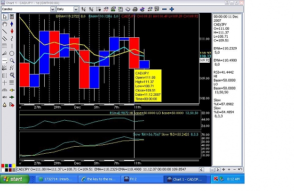
Task: Select the double horizontal bars tool
Action: pyautogui.click(x=12, y=83)
